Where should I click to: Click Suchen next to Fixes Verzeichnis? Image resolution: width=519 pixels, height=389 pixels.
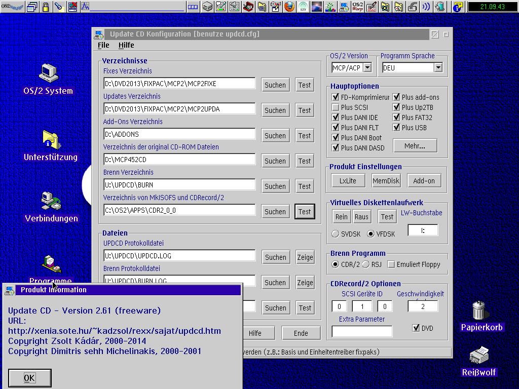[275, 85]
